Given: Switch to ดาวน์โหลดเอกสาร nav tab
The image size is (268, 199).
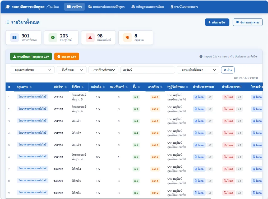Looking at the screenshot, I should coord(184,7).
